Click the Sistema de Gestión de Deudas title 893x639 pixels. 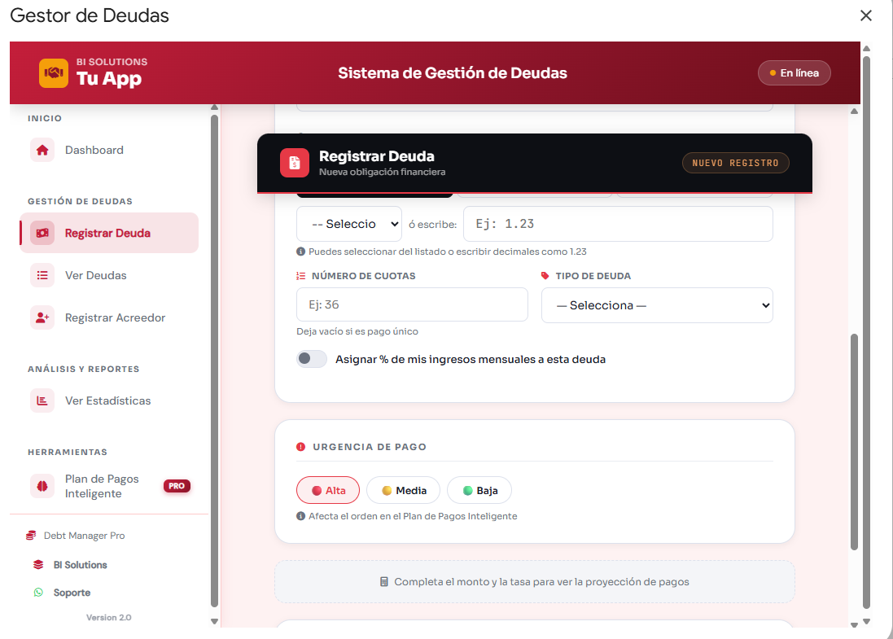tap(453, 73)
